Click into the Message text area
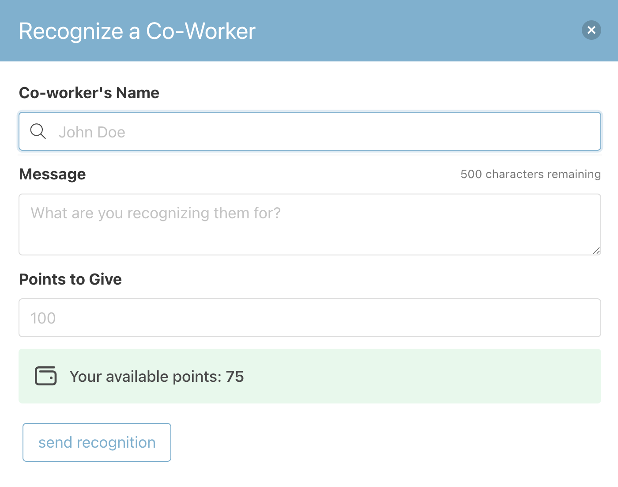 point(310,224)
